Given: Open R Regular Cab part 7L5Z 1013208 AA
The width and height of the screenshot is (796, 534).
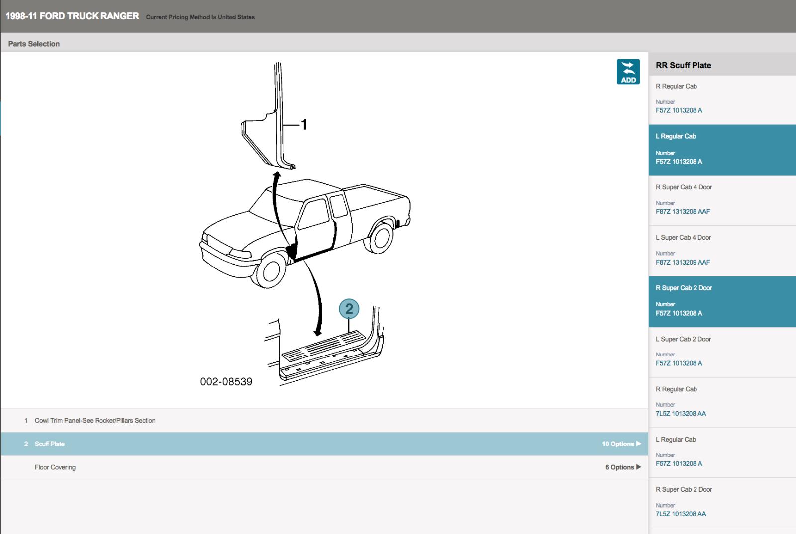Looking at the screenshot, I should tap(722, 402).
